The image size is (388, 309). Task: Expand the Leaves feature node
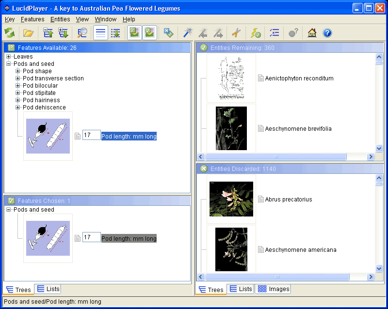tap(8, 57)
